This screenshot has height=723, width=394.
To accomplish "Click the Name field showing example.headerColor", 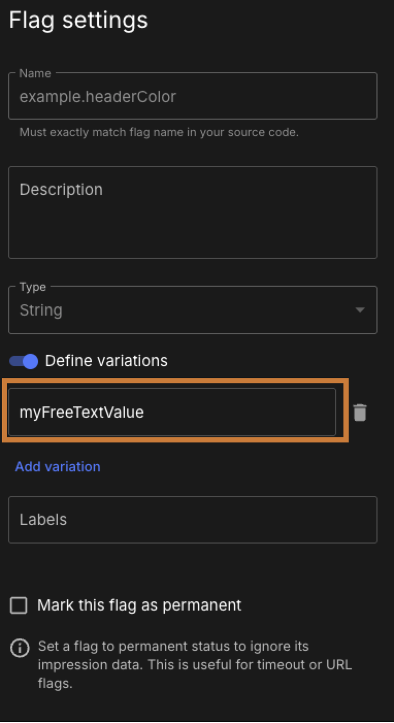I will pos(193,96).
